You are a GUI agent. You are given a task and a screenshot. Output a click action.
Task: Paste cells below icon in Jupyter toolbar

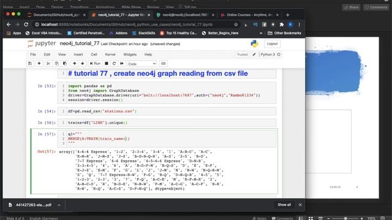click(65, 64)
